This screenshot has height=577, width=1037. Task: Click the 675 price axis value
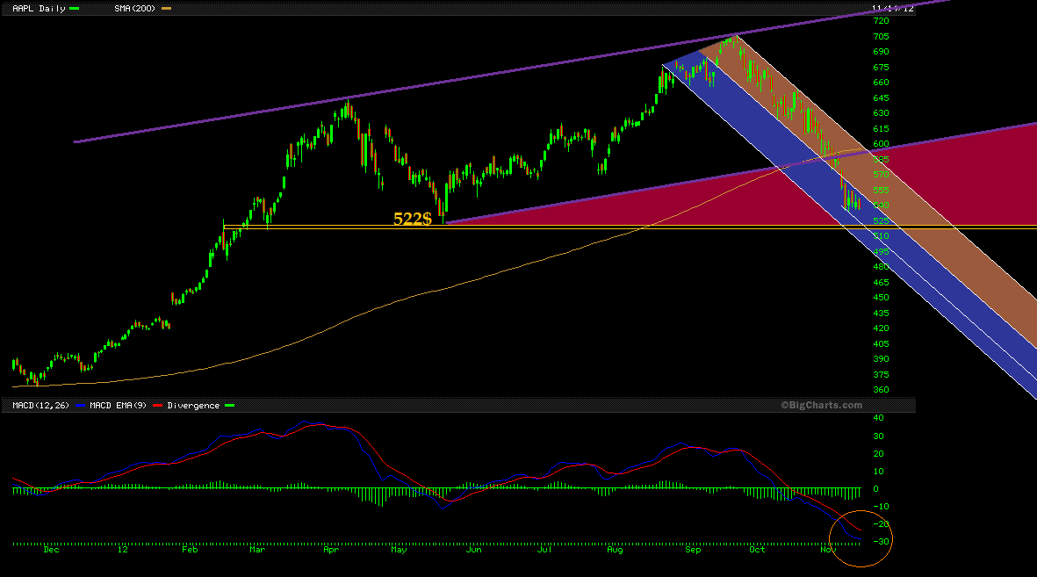click(881, 68)
